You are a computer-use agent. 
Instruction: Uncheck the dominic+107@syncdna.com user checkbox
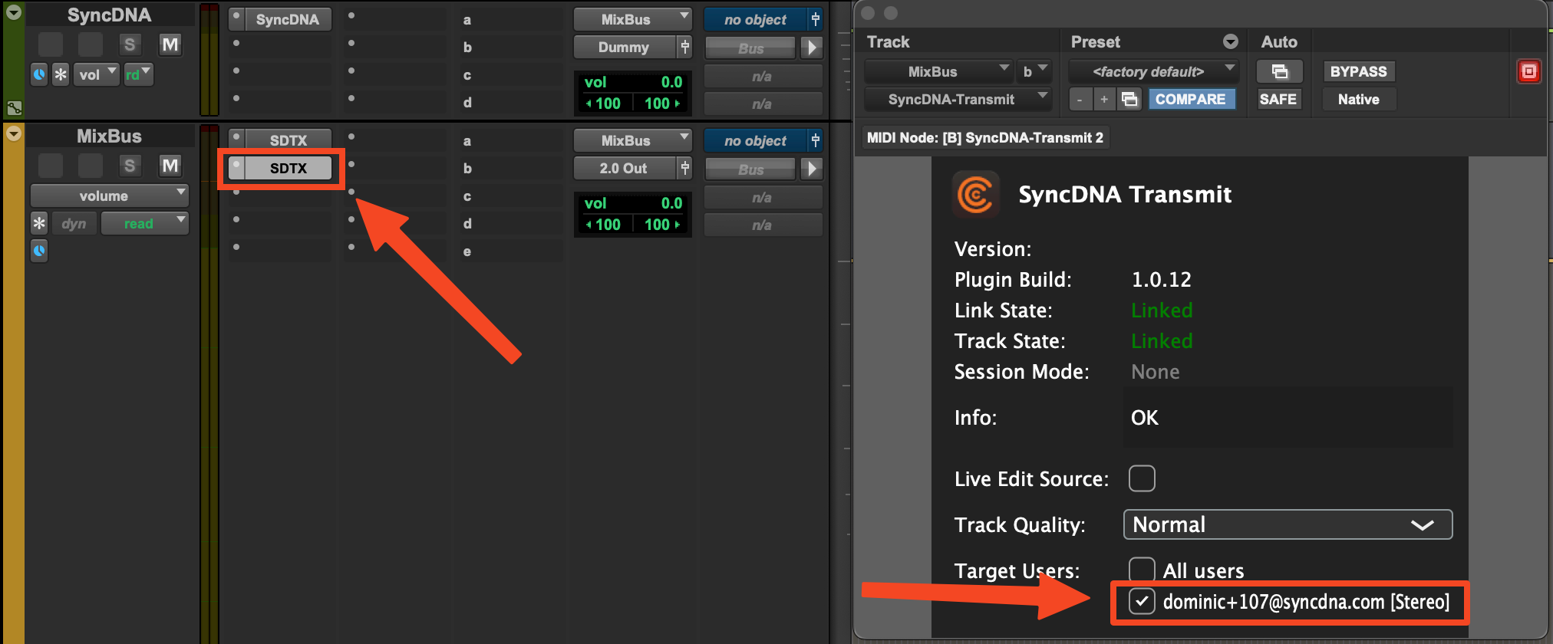[x=1142, y=602]
